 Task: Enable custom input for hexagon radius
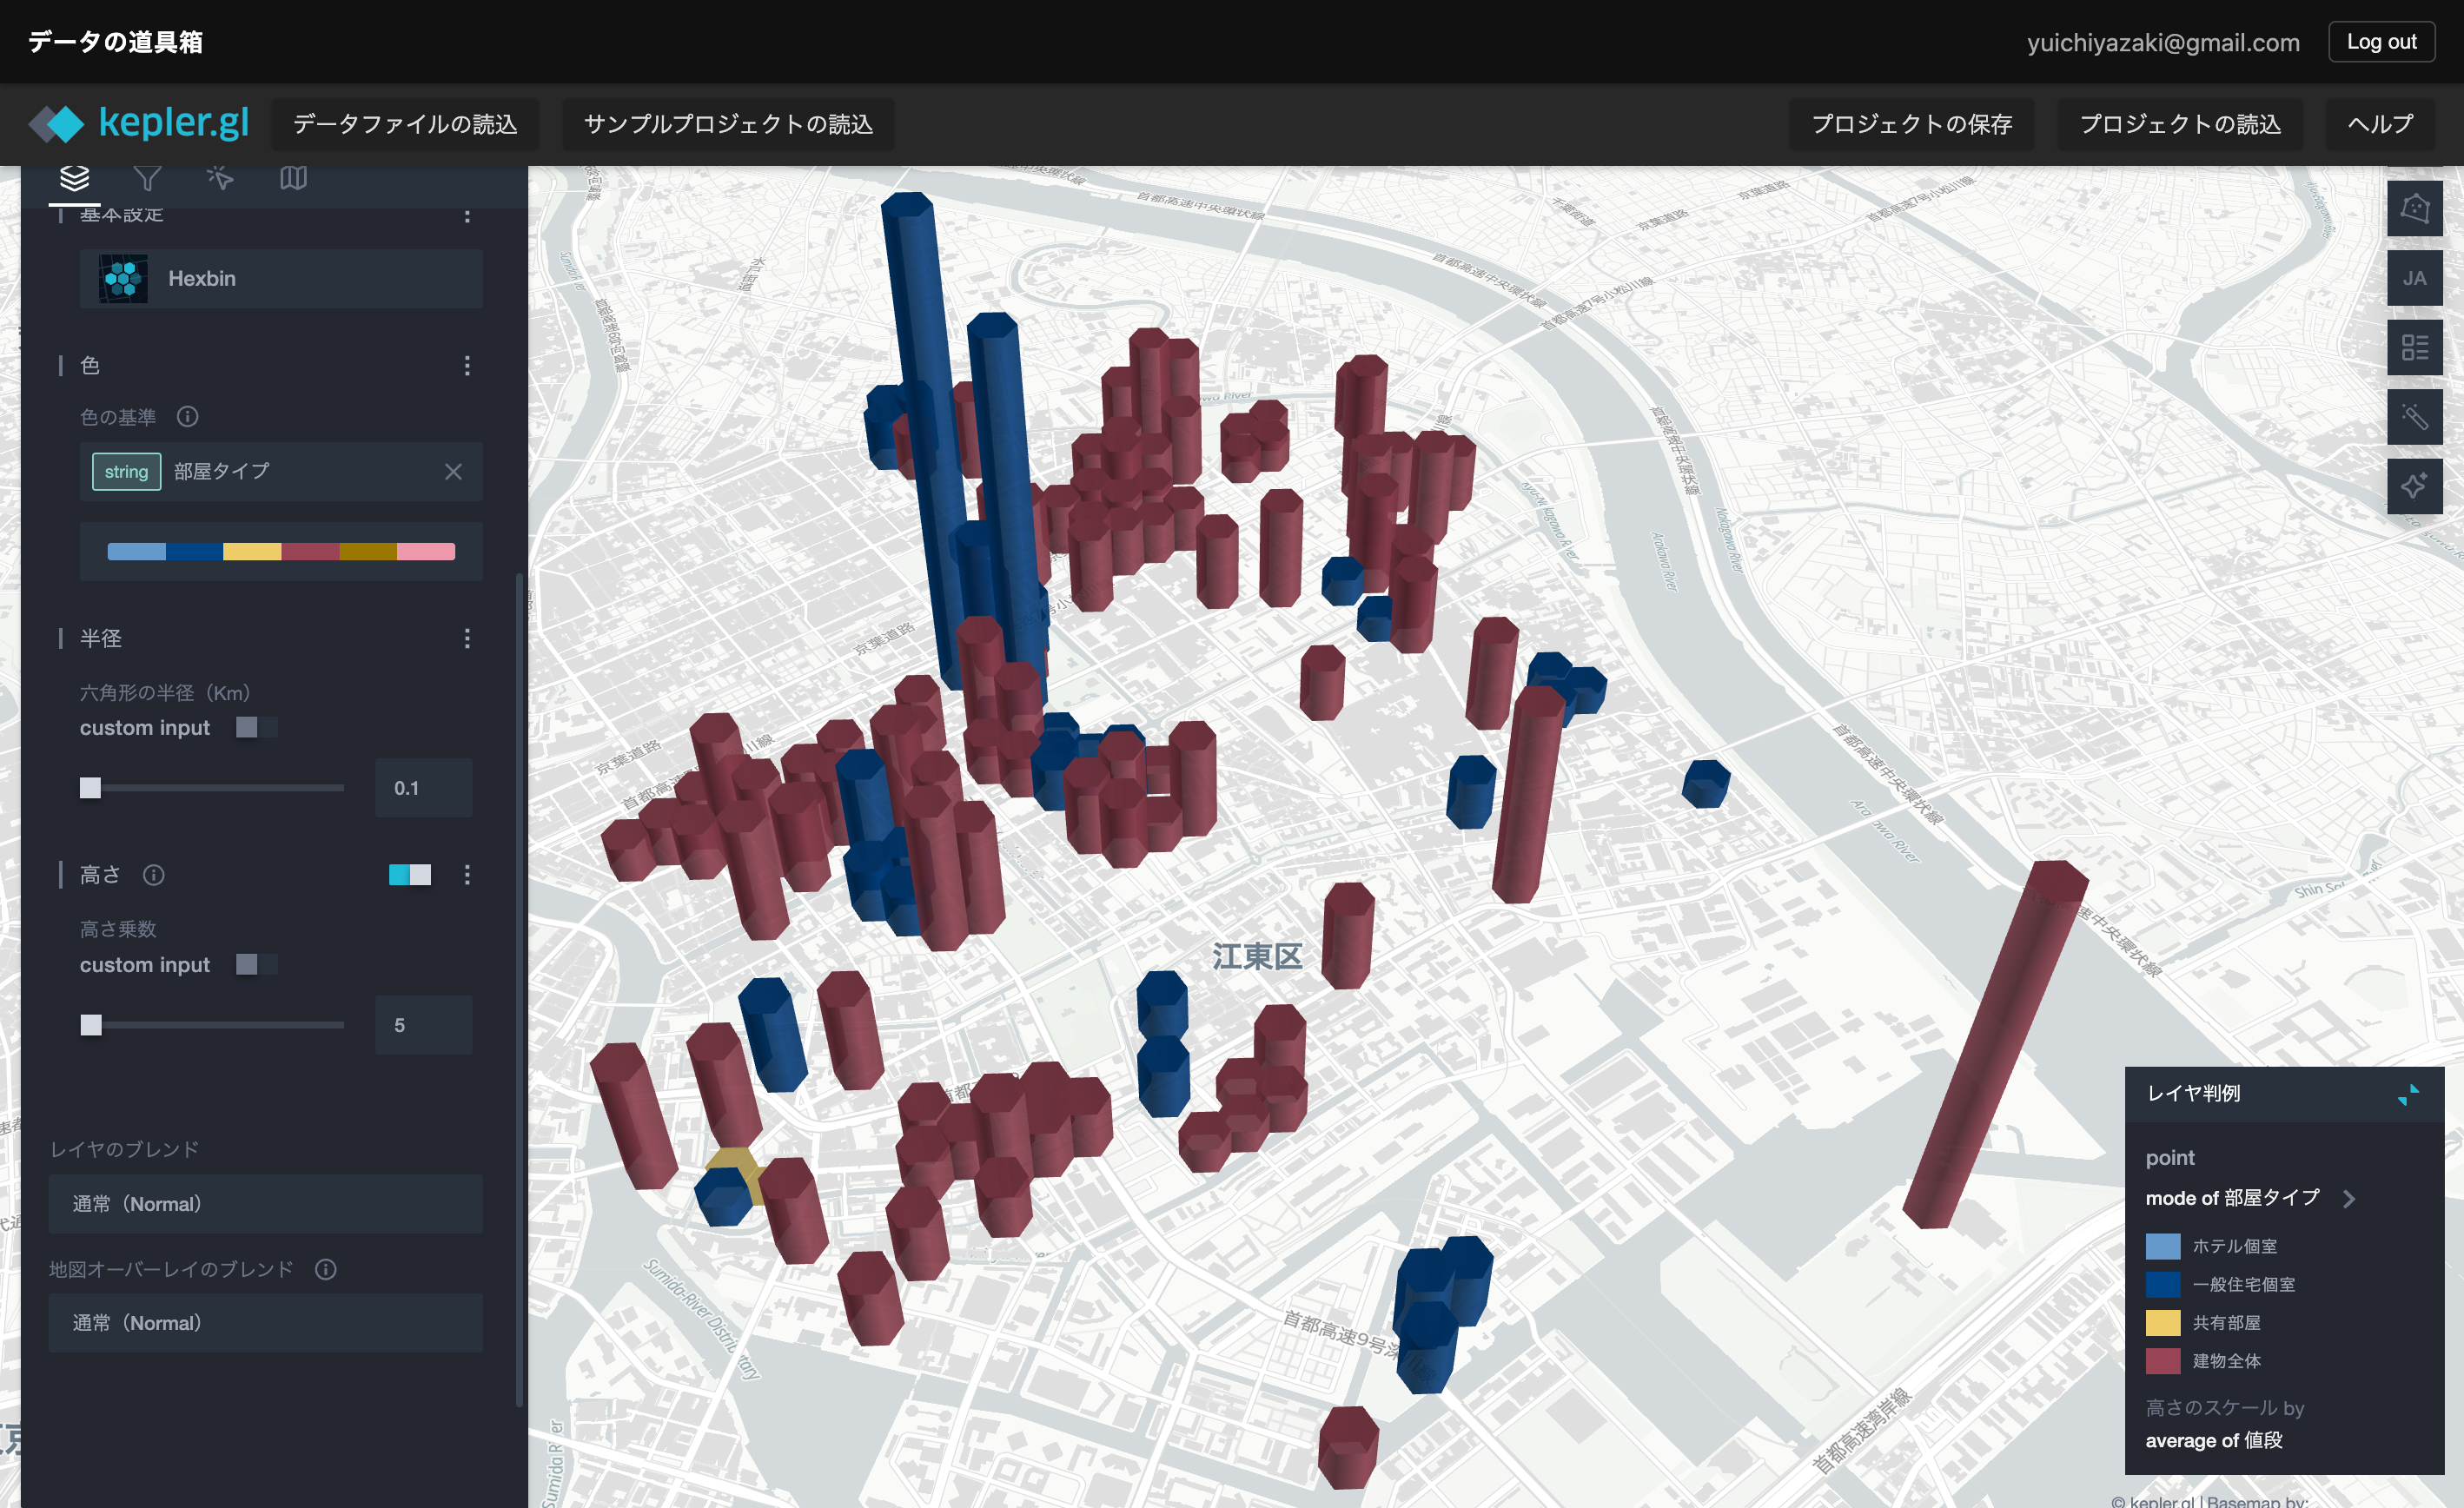256,727
